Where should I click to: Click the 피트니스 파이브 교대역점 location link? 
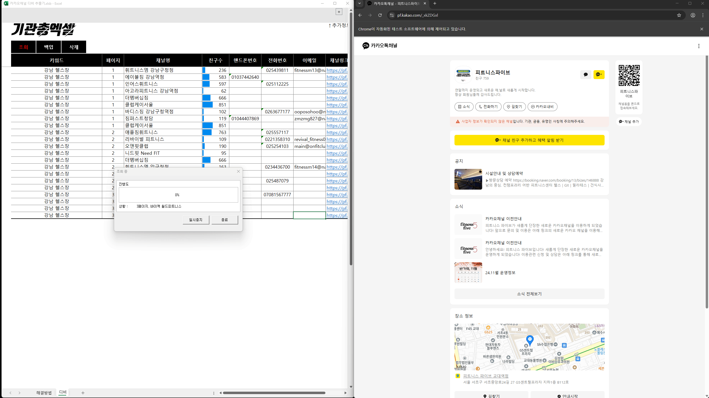(485, 376)
